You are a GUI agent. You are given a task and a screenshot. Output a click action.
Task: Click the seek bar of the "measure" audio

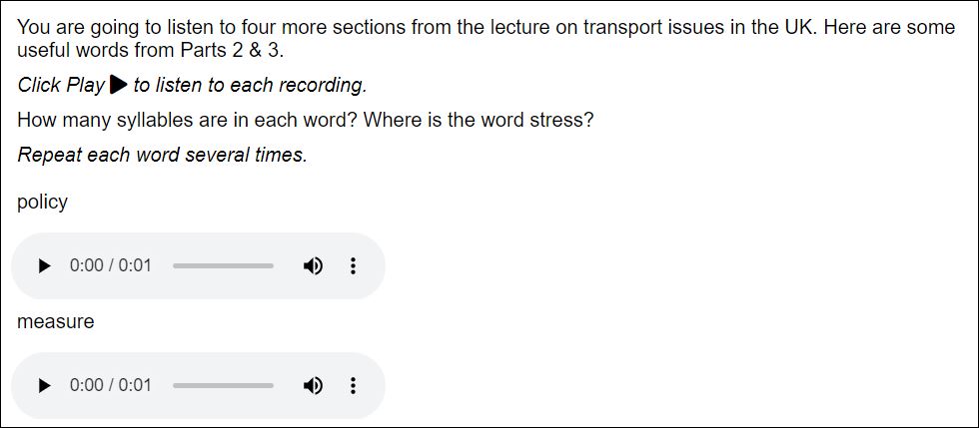(223, 385)
